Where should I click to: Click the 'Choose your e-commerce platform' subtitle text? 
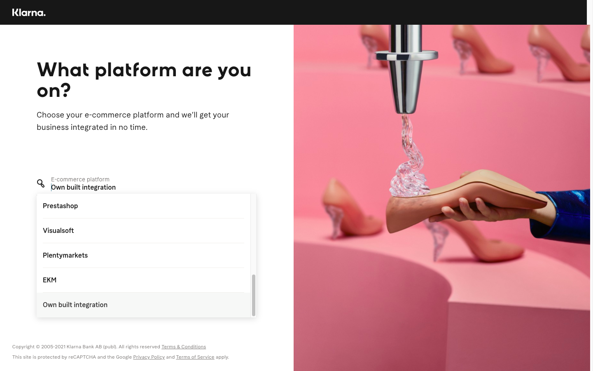pyautogui.click(x=133, y=121)
